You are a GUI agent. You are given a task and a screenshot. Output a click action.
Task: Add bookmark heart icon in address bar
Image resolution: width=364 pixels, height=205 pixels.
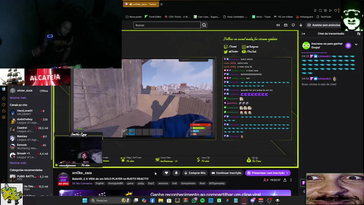point(336,11)
